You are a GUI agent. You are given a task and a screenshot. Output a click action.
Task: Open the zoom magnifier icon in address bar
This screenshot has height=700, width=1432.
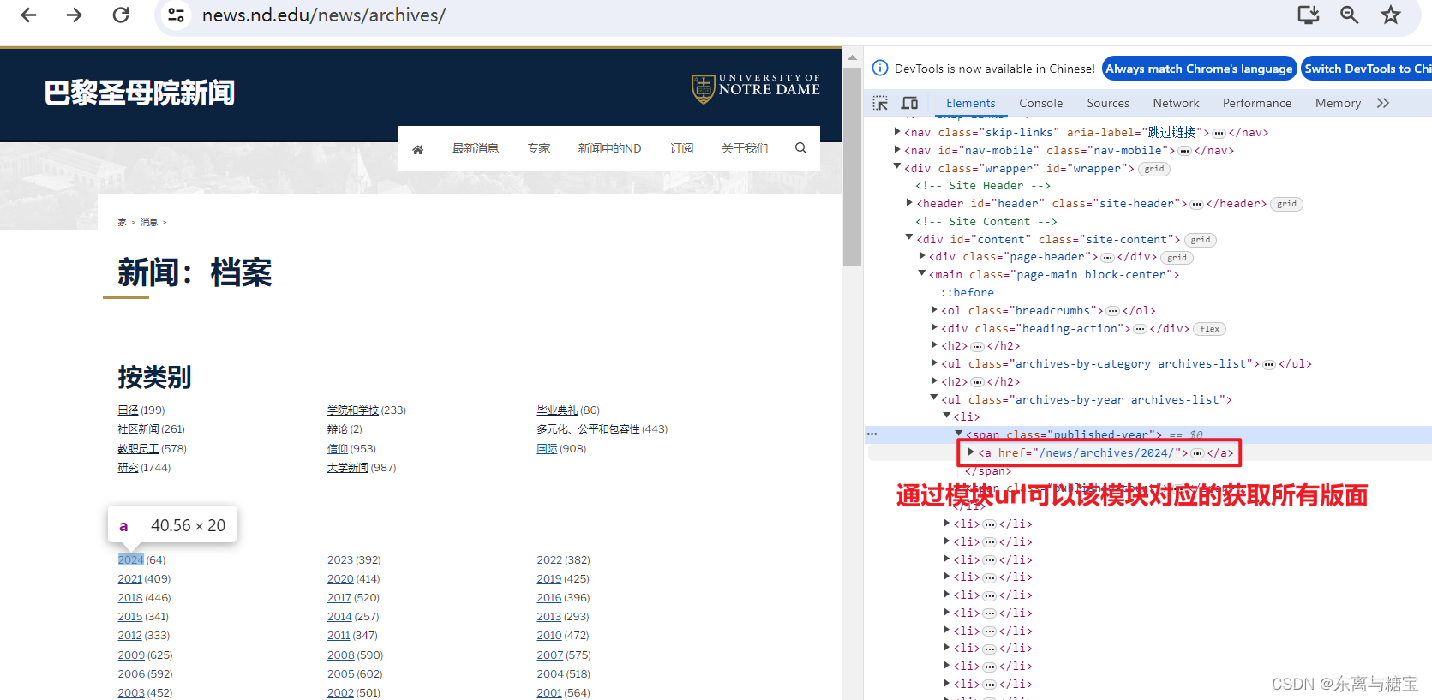pos(1350,15)
